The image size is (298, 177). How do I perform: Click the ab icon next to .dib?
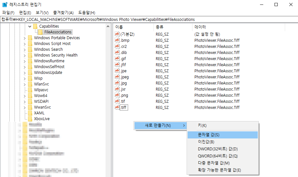(117, 52)
